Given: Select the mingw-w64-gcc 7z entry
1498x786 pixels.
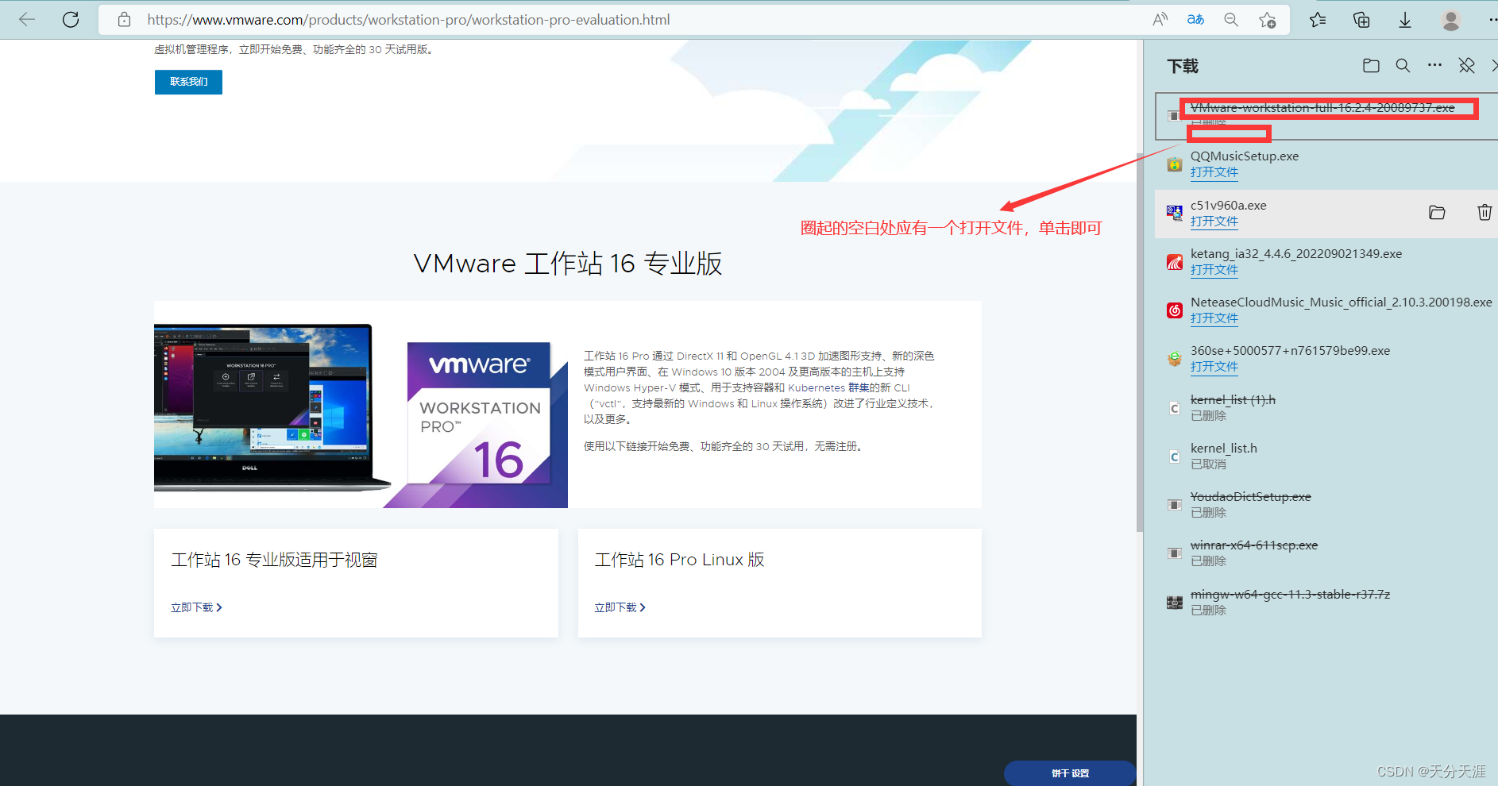Looking at the screenshot, I should click(x=1326, y=602).
